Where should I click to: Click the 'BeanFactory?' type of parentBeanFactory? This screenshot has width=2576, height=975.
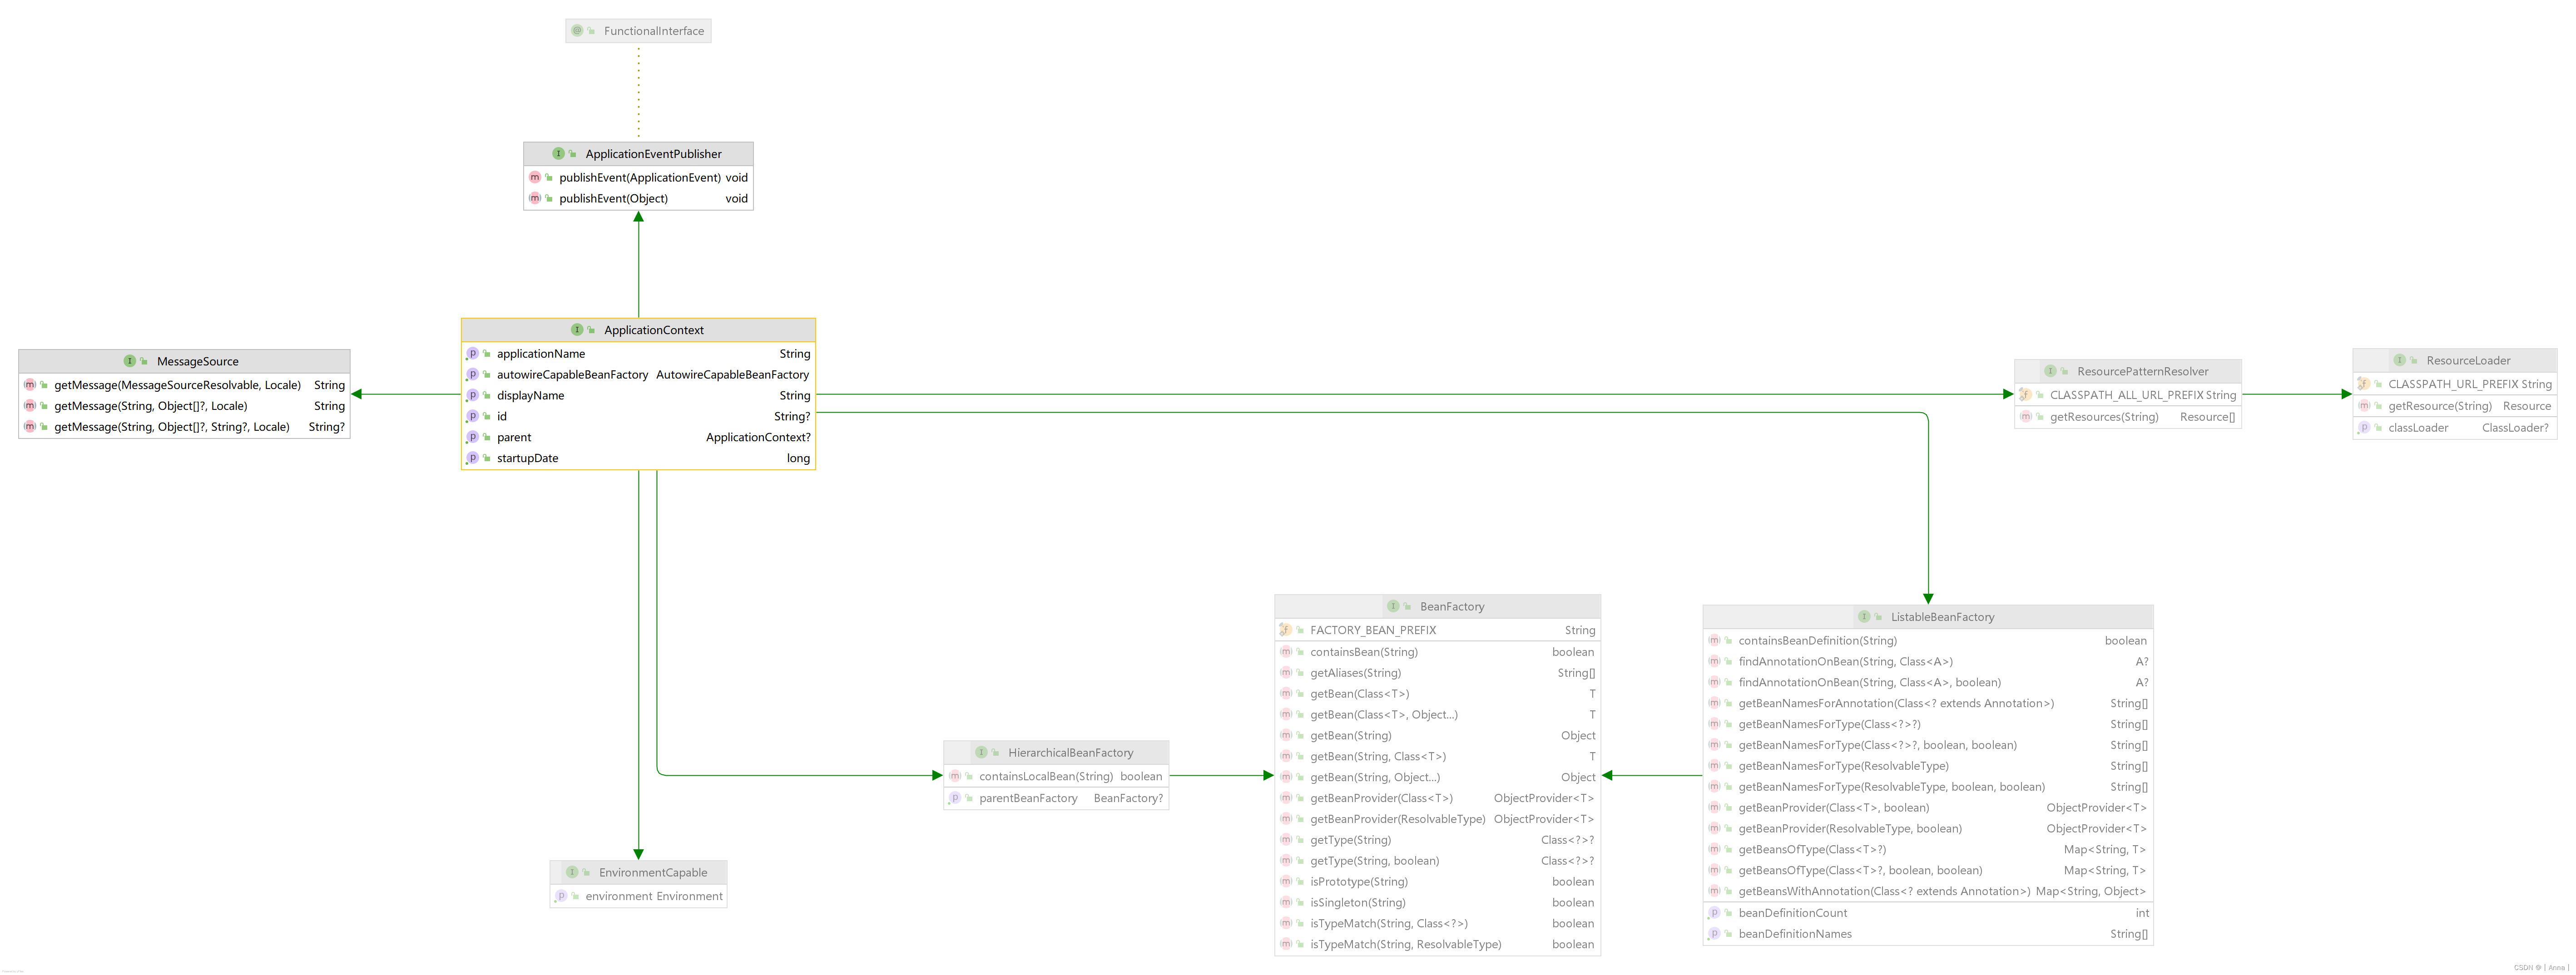[x=1128, y=798]
